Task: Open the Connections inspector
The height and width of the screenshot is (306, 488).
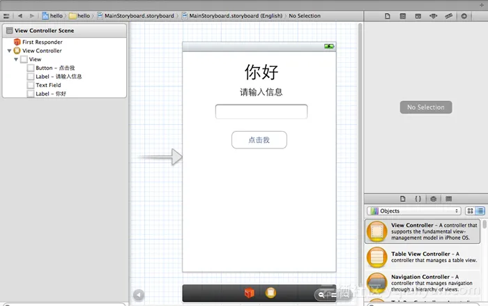Action: click(x=464, y=16)
